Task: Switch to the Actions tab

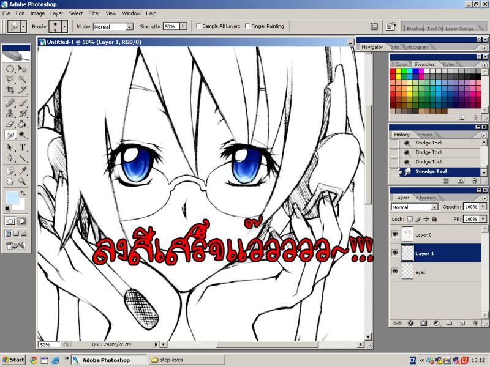Action: tap(424, 135)
